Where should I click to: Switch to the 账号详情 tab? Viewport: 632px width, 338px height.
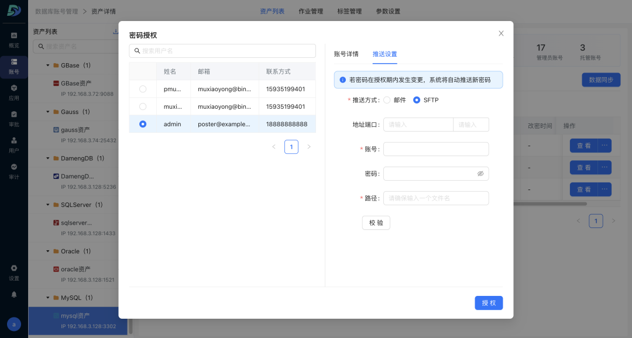tap(346, 54)
